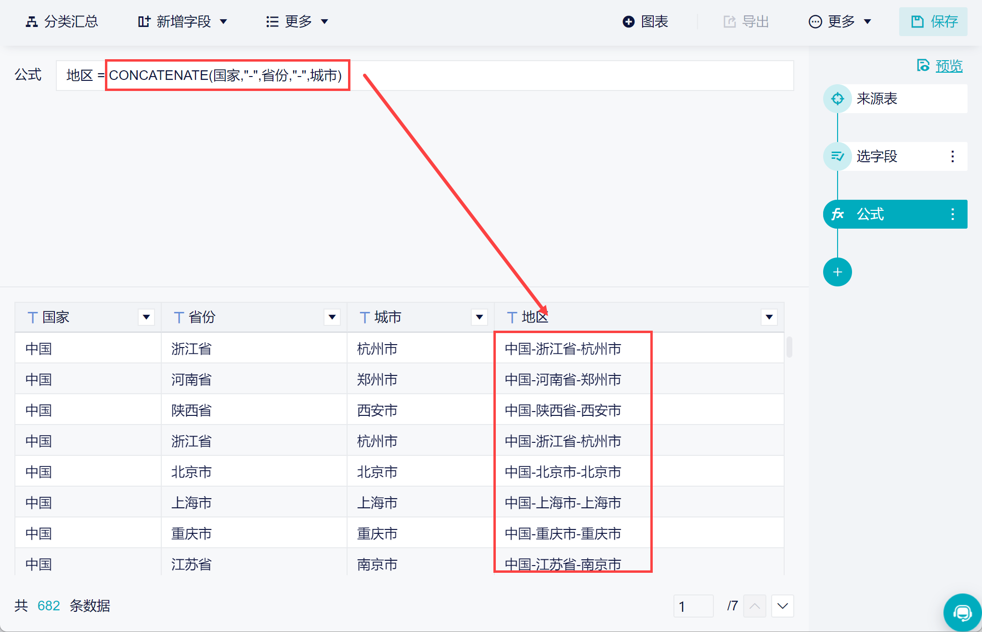The image size is (982, 632).
Task: Expand the 省份 column filter arrow
Action: pos(332,317)
